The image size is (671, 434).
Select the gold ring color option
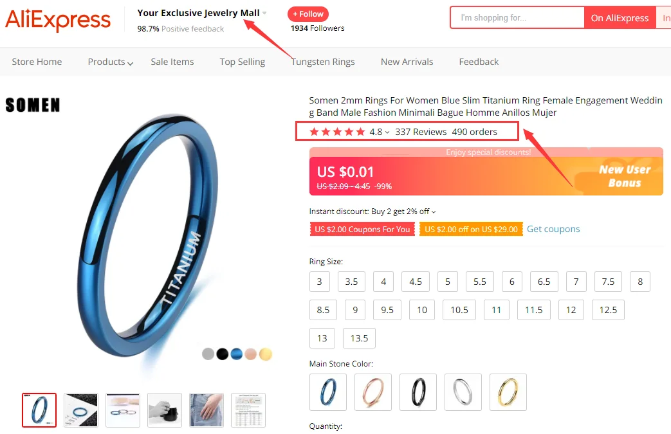click(508, 392)
